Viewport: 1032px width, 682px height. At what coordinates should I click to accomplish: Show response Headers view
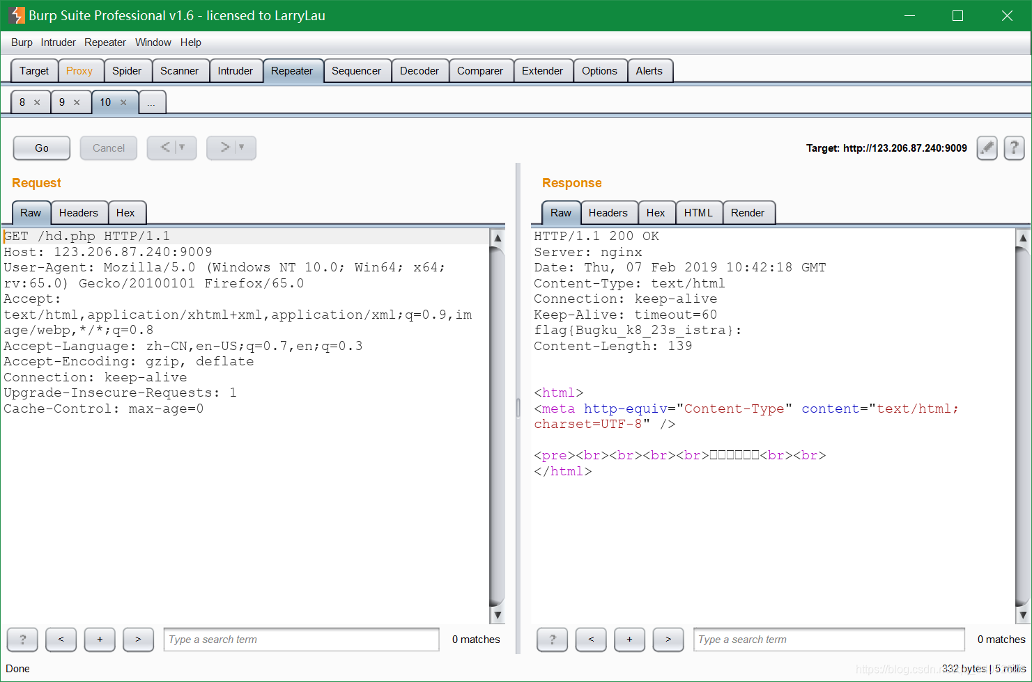point(608,213)
